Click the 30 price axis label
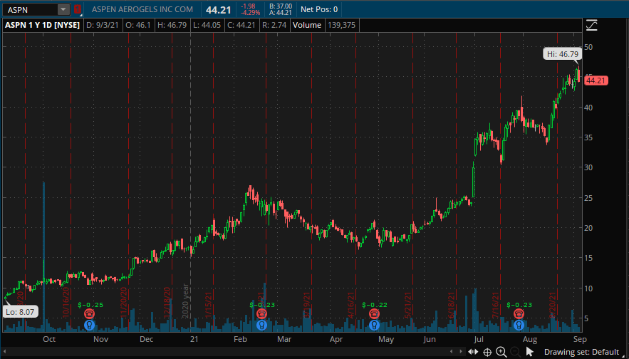 [589, 167]
